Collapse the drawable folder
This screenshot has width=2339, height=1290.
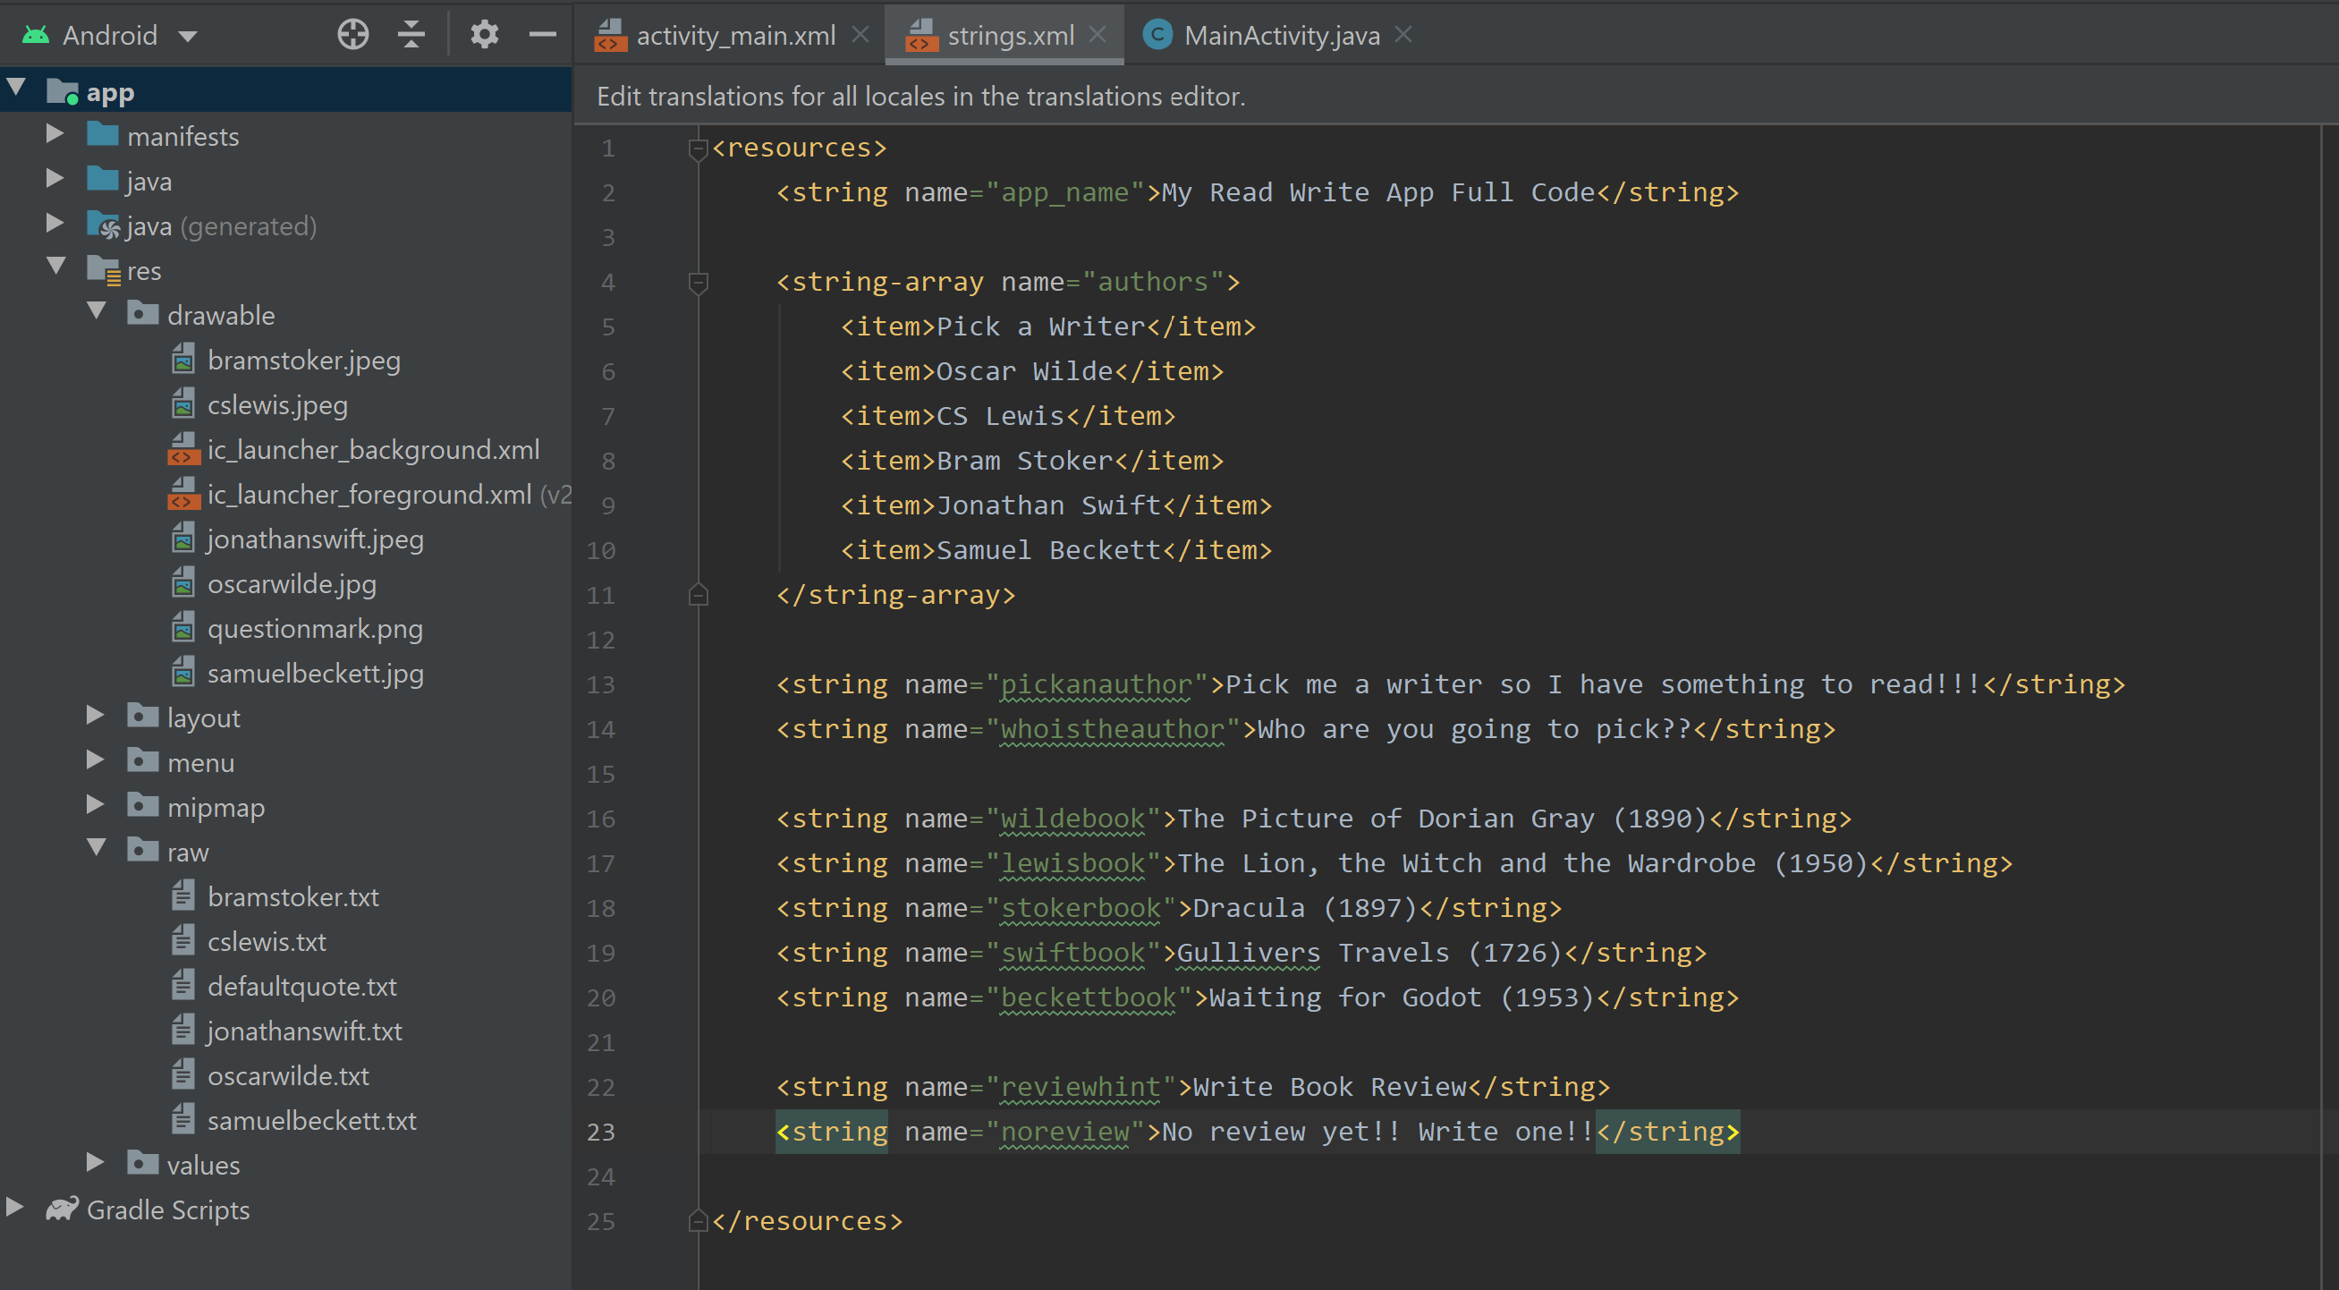tap(97, 312)
